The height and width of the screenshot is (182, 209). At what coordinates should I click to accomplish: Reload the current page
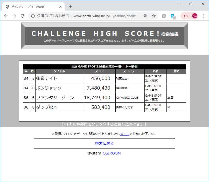pyautogui.click(x=23, y=16)
